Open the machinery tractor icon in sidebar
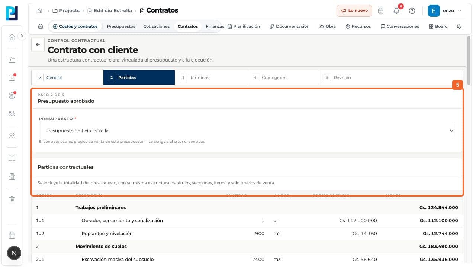This screenshot has height=267, width=476. coord(12,113)
